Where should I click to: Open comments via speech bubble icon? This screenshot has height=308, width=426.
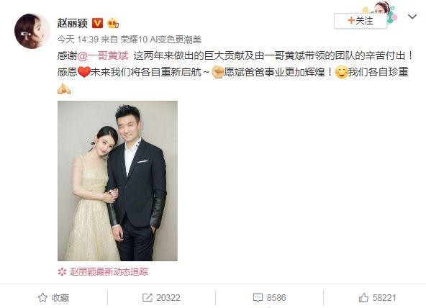[x=258, y=298]
